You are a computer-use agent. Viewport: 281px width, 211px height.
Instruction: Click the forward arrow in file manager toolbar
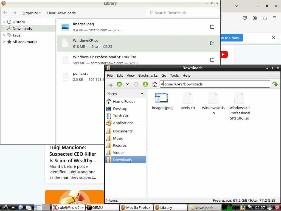pos(136,84)
